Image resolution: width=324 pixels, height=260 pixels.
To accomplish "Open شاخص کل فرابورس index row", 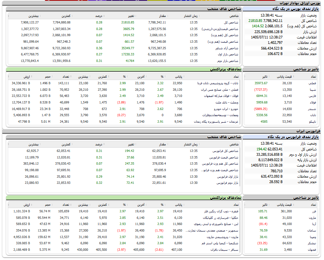I will 124,151.
